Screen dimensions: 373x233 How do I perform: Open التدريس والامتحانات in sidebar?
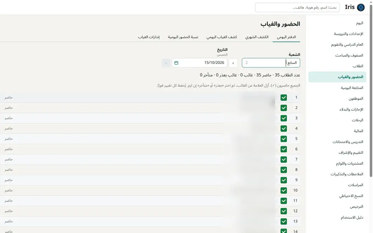[x=337, y=142]
